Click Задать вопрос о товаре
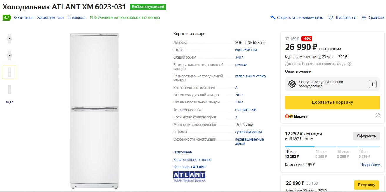The height and width of the screenshot is (192, 386). [x=192, y=159]
